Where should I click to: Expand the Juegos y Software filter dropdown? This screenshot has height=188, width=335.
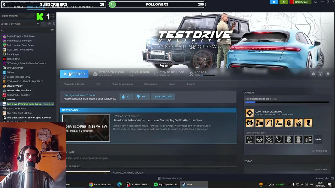[20, 24]
